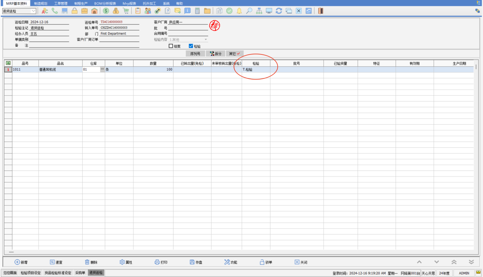Click the shopping cart toolbar icon
The height and width of the screenshot is (277, 483).
[x=126, y=11]
